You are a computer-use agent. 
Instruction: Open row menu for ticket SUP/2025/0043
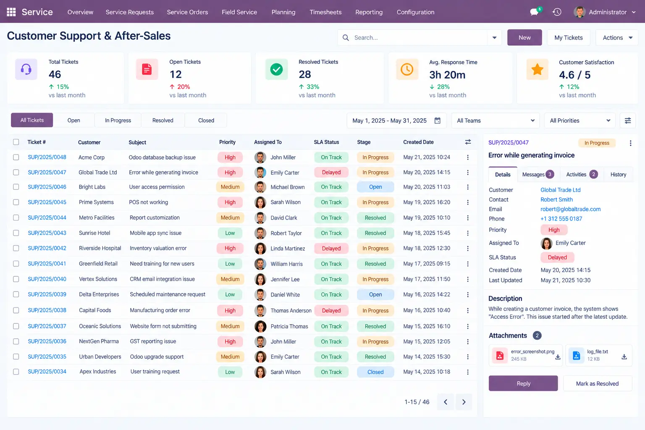coord(468,233)
